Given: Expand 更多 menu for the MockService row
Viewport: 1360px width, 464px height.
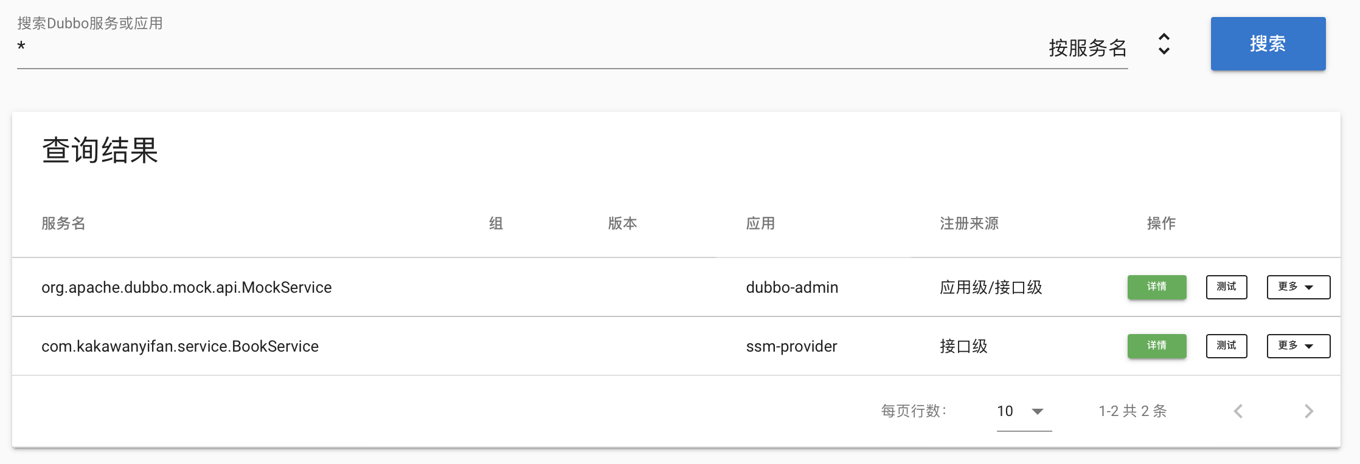Looking at the screenshot, I should click(x=1298, y=287).
